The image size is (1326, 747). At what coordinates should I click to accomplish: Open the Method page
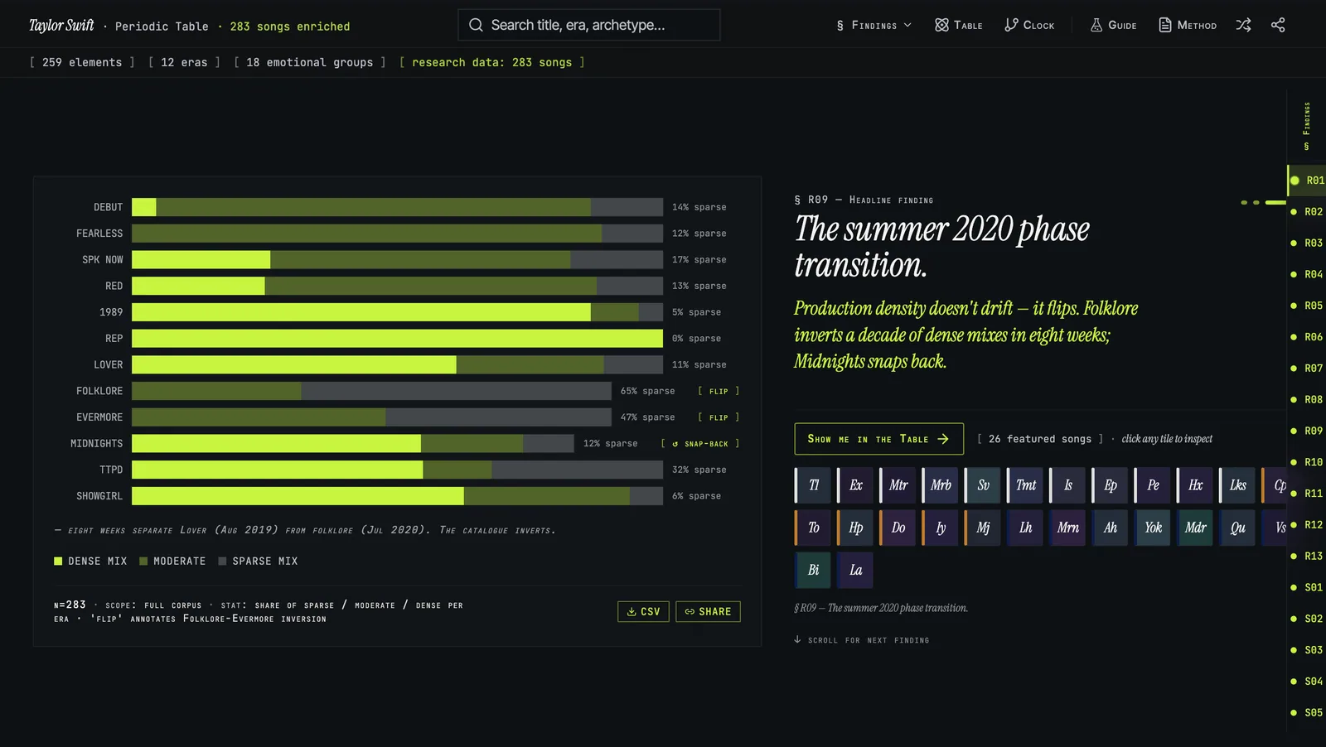(1188, 25)
